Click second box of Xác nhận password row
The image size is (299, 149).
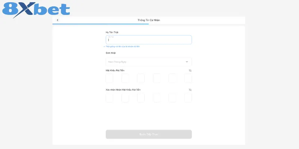tap(125, 98)
